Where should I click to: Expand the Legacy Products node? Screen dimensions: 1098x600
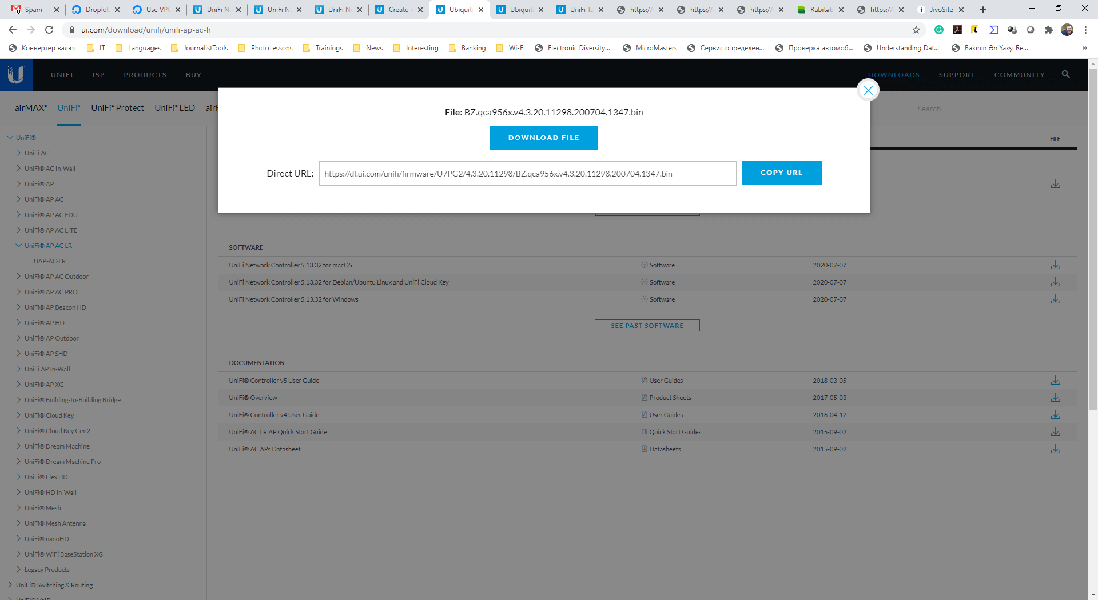coord(19,570)
